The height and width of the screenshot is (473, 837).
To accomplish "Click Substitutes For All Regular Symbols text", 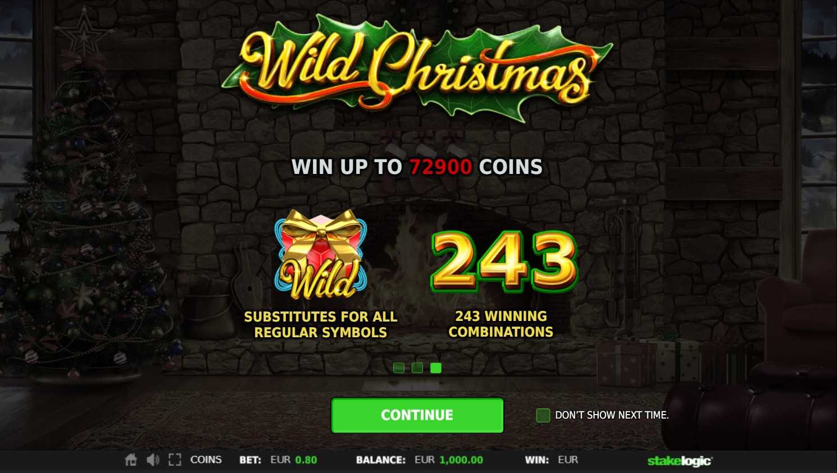I will (321, 324).
